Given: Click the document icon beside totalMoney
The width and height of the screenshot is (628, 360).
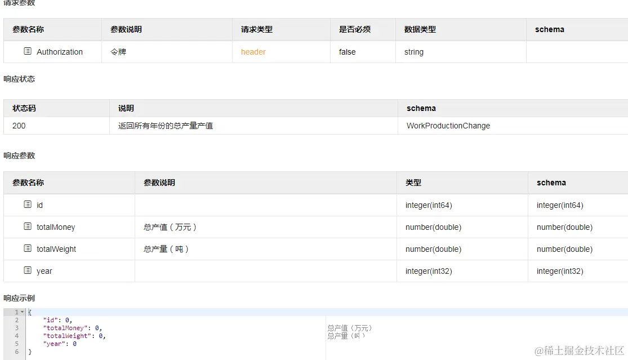Looking at the screenshot, I should pyautogui.click(x=28, y=226).
